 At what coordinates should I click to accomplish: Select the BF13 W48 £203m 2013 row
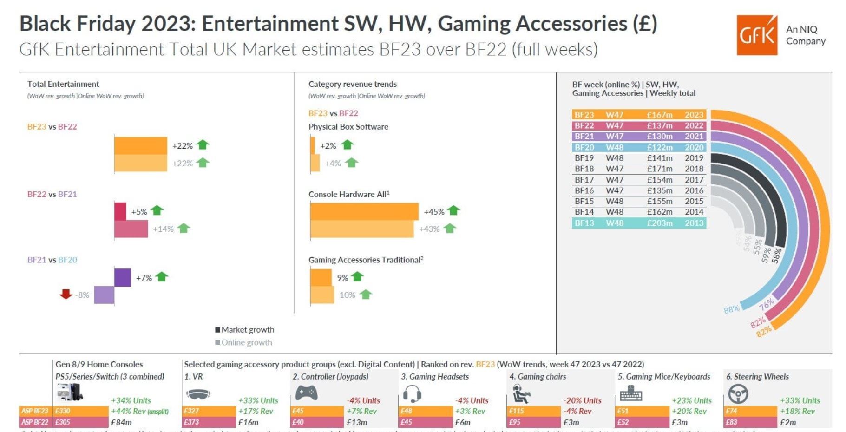[x=639, y=223]
